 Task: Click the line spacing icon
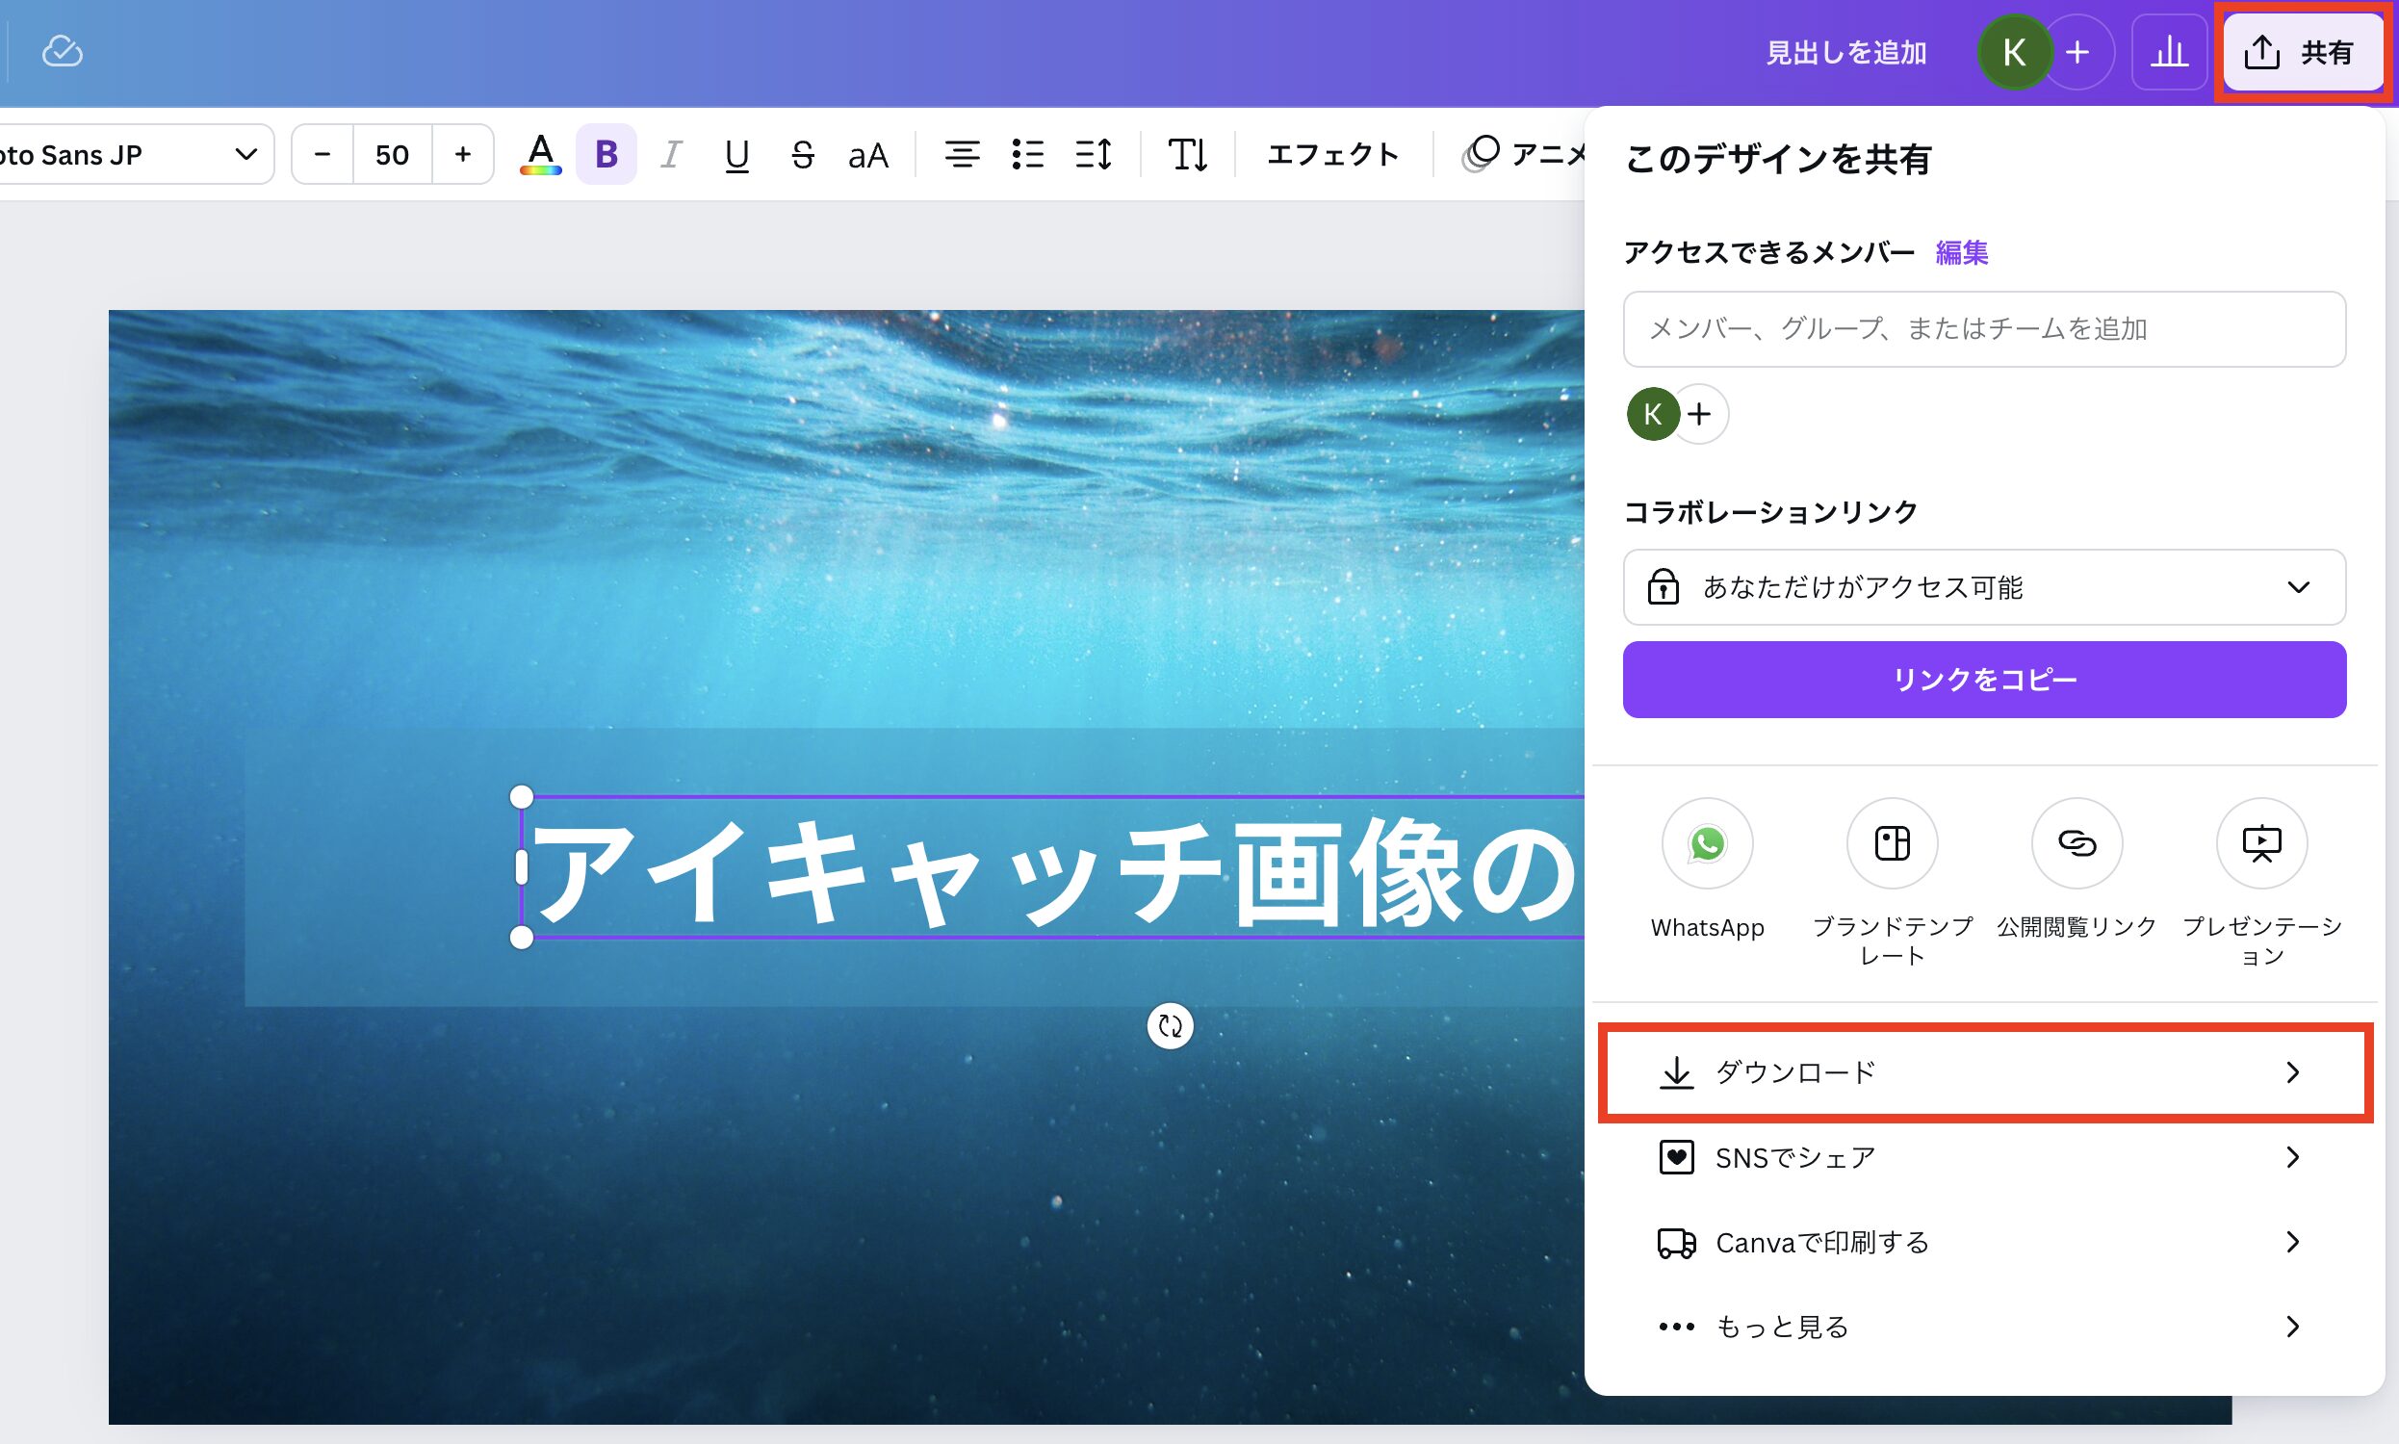1095,154
